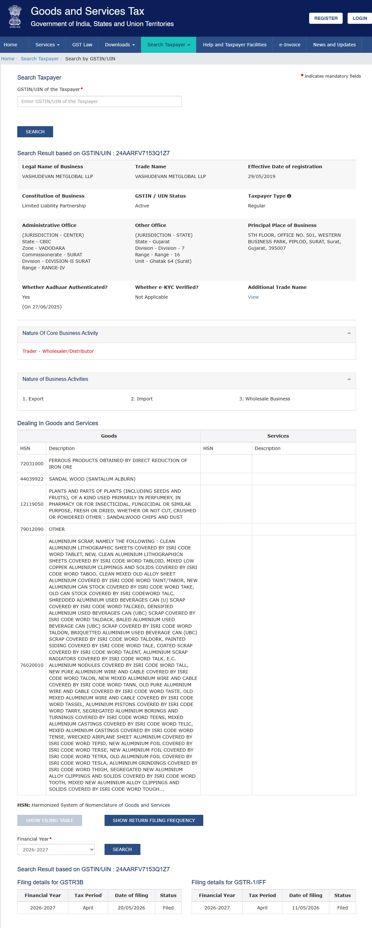Viewport: 372px width, 928px height.
Task: Go to the Home menu item
Action: (10, 45)
